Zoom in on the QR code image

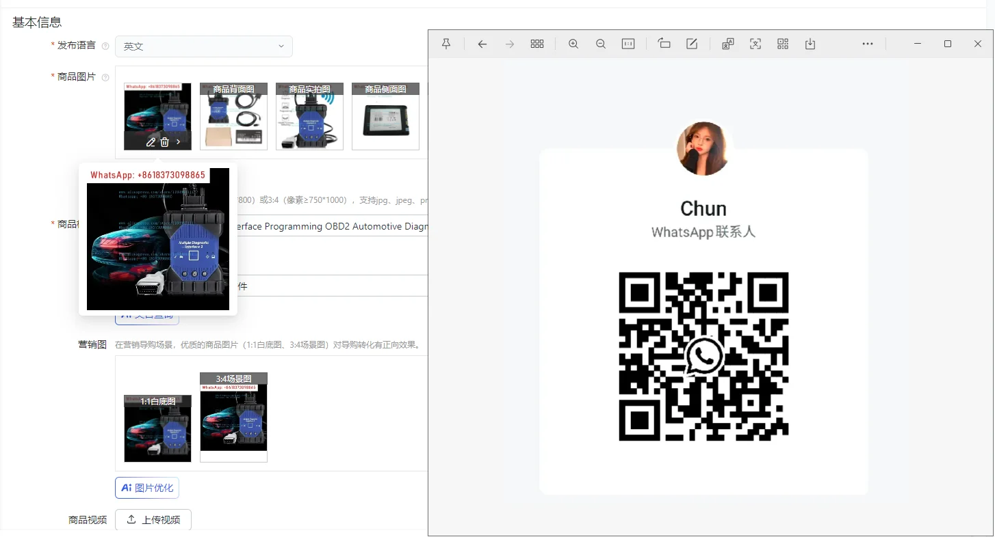[573, 44]
